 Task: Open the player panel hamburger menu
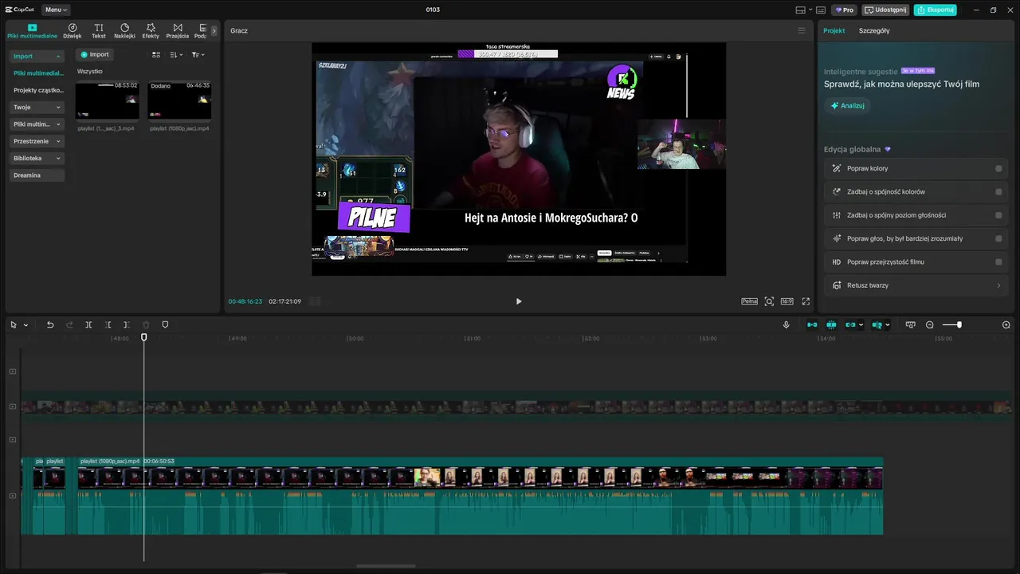point(802,30)
